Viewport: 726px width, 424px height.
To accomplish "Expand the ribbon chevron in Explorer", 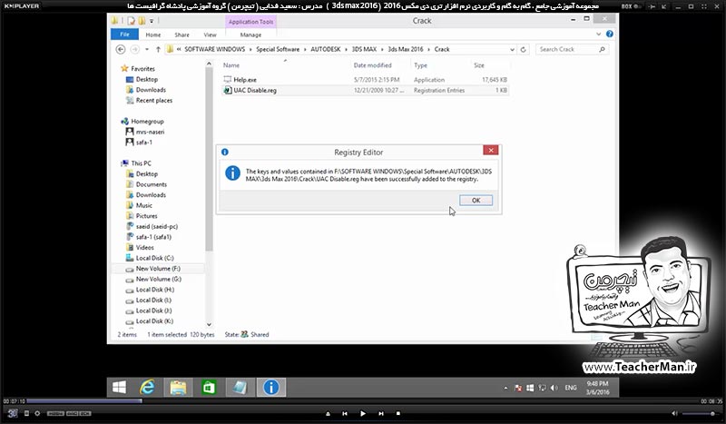I will point(599,34).
